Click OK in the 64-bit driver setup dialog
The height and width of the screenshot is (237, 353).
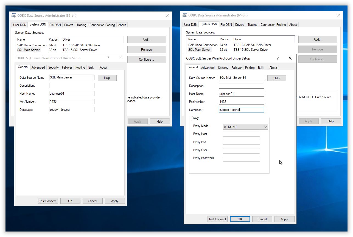pos(240,219)
